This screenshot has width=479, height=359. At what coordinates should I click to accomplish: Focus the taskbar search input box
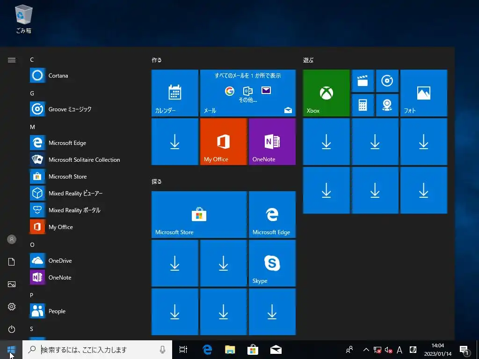pos(97,350)
